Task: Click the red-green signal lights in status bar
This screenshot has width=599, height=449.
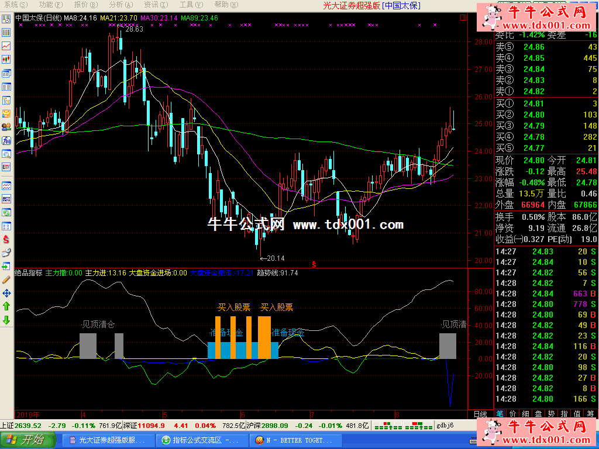Action: (x=404, y=426)
